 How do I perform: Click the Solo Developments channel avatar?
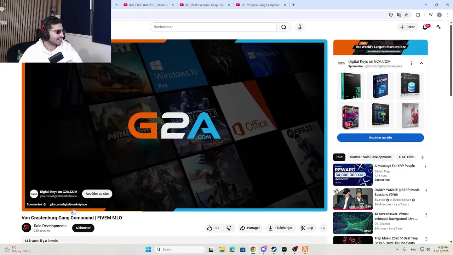point(27,228)
